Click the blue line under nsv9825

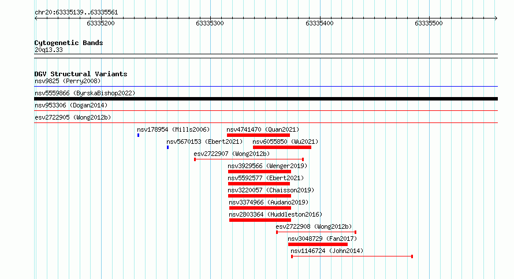266,87
